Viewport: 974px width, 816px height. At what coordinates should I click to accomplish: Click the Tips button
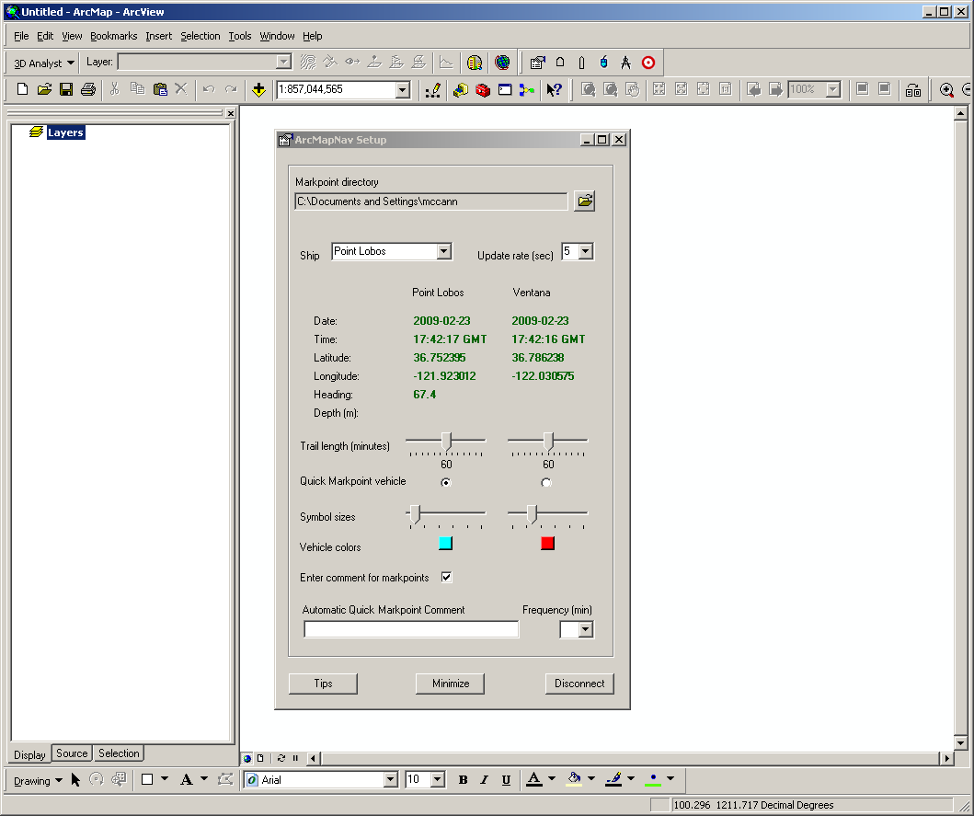tap(323, 683)
